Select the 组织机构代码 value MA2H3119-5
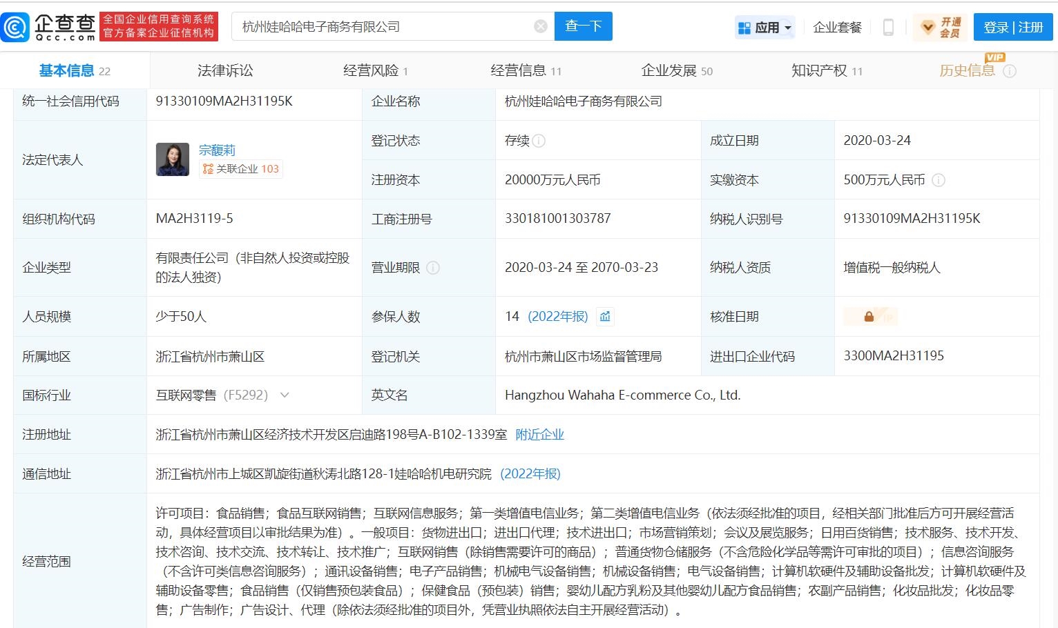 [x=195, y=219]
